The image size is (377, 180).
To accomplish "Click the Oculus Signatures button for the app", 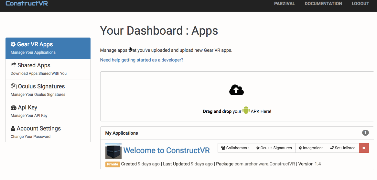I will click(274, 148).
